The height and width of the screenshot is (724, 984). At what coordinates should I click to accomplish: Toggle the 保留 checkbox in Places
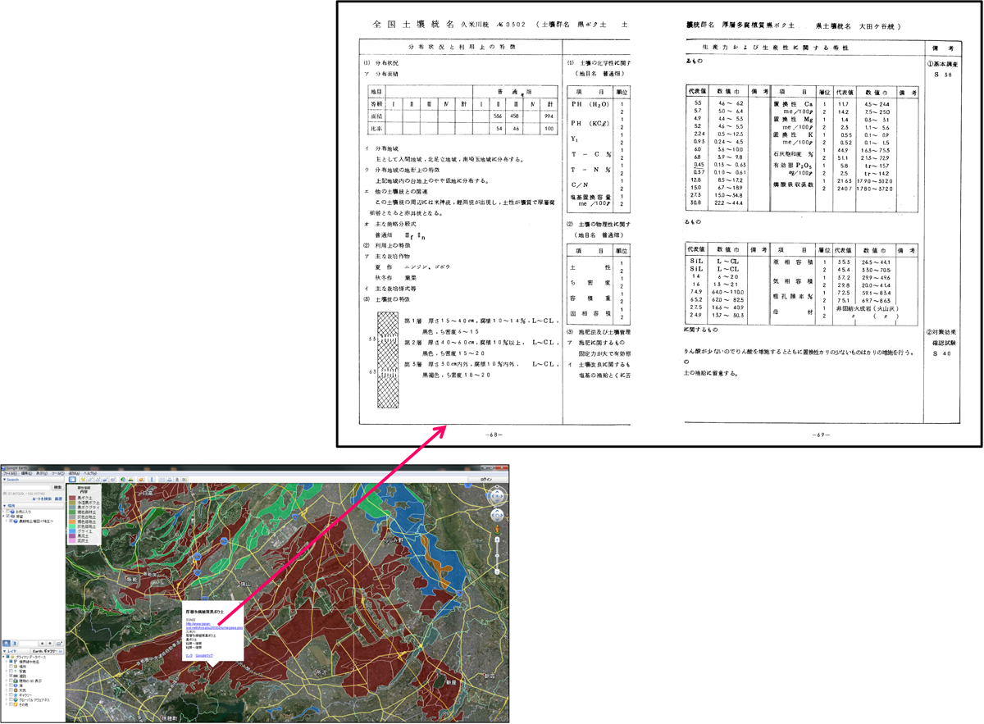point(8,516)
